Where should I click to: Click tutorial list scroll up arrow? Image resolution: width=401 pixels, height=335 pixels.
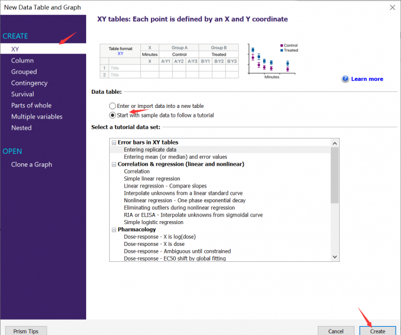click(334, 143)
